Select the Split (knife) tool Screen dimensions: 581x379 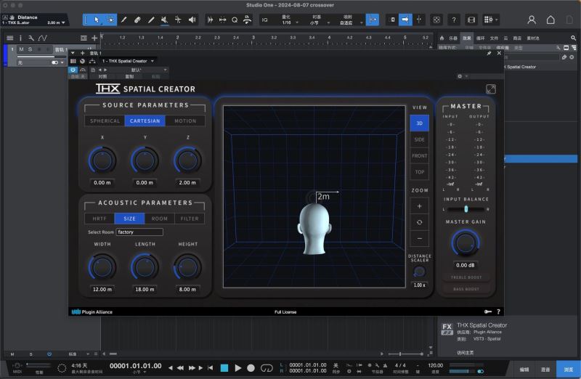pos(123,20)
